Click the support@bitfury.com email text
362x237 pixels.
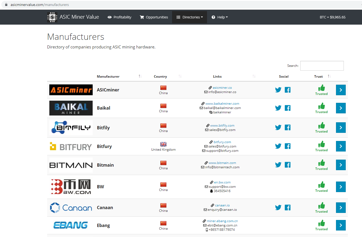click(222, 151)
